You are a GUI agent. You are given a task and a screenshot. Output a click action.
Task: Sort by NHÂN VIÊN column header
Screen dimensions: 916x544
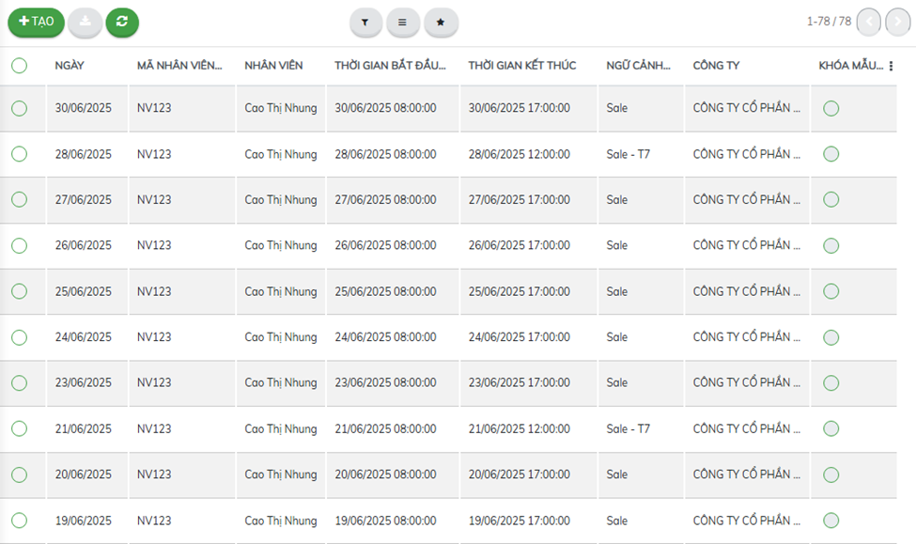[x=273, y=66]
